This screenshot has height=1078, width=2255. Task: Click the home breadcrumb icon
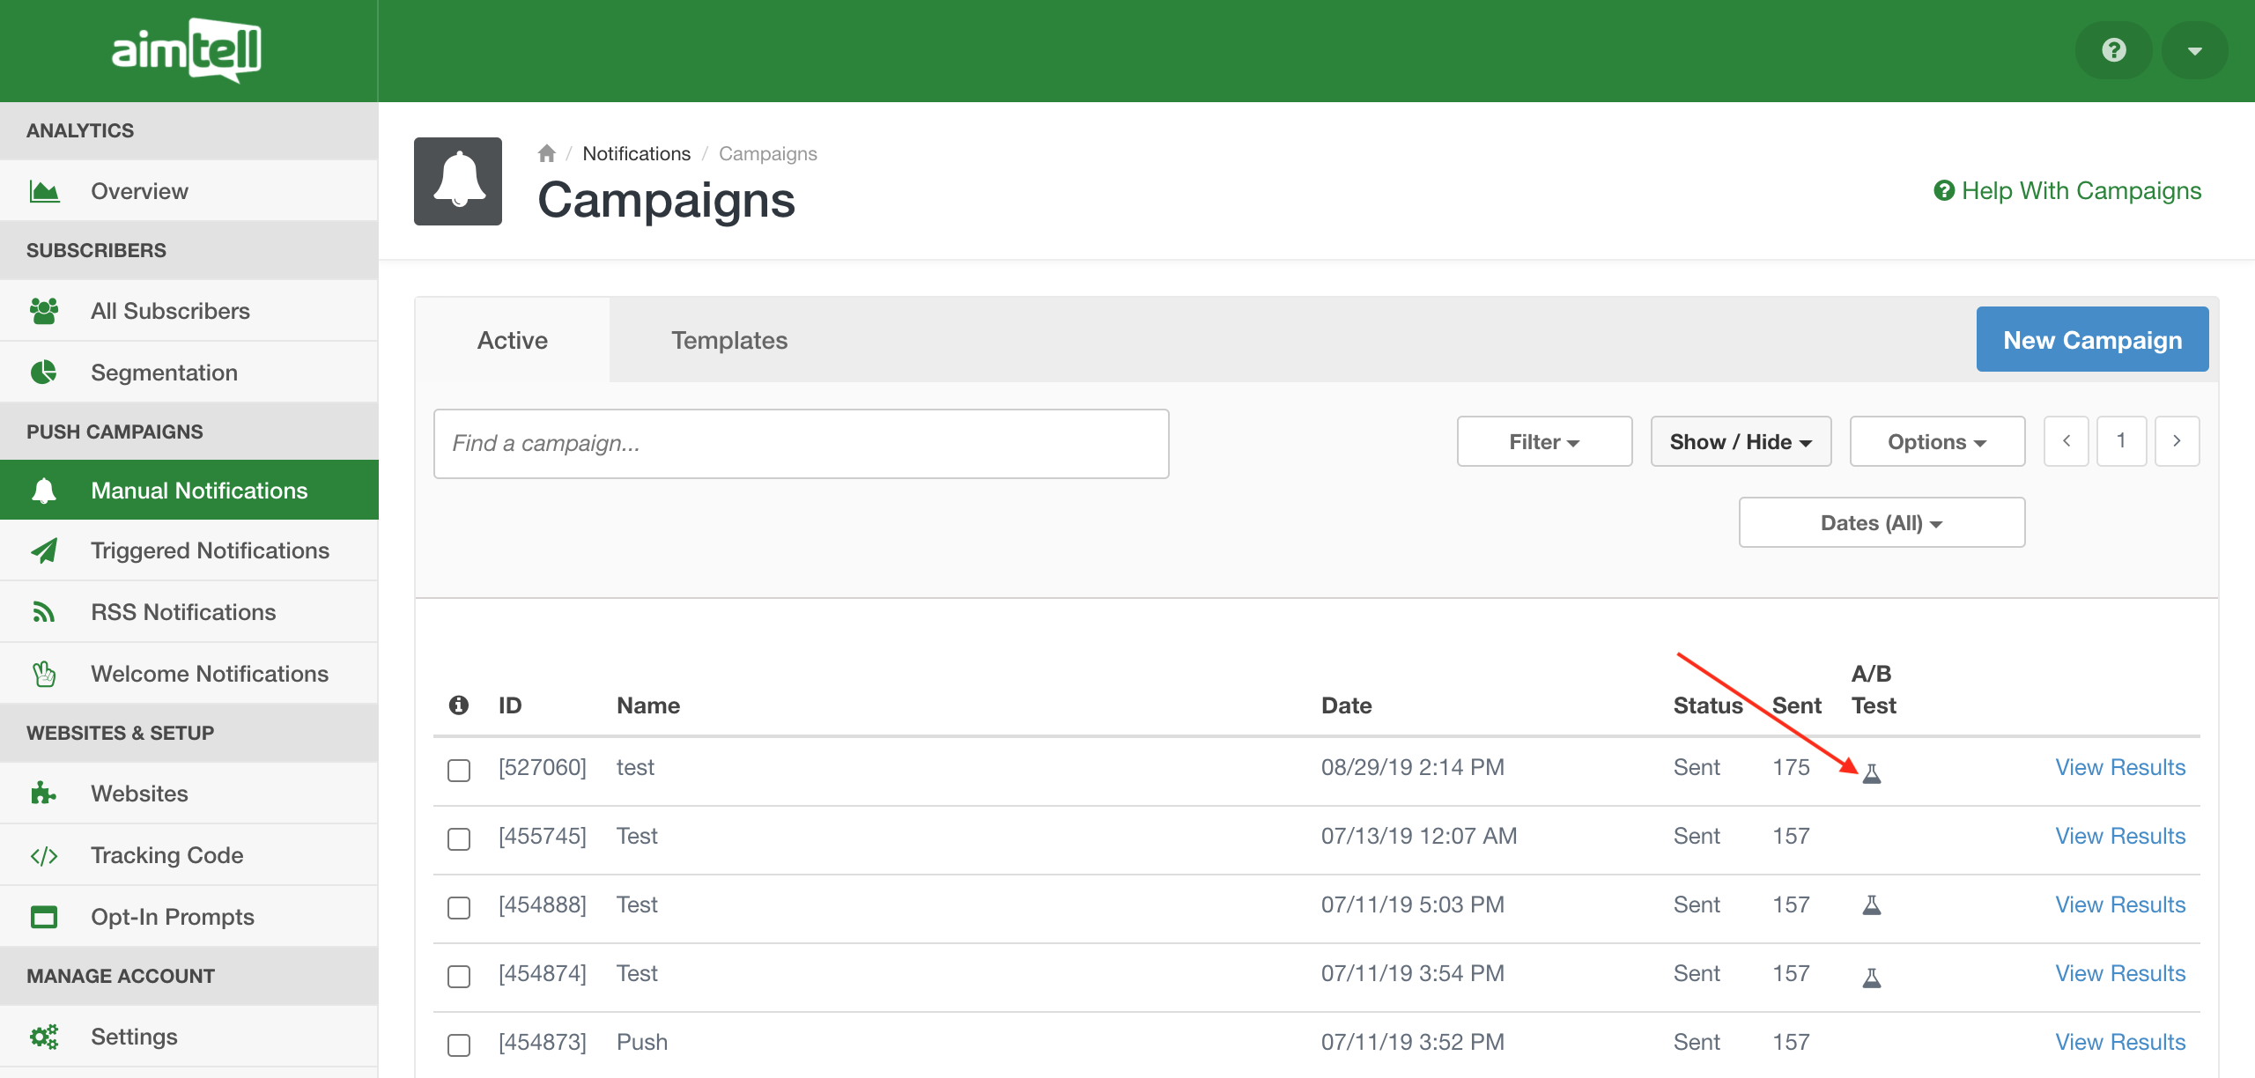coord(546,153)
